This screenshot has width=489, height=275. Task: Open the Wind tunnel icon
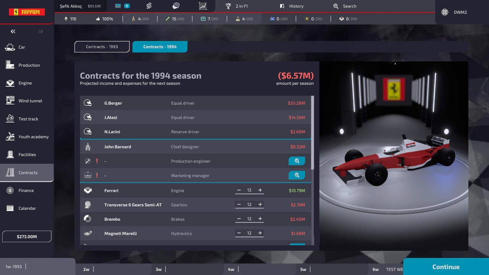tap(10, 101)
